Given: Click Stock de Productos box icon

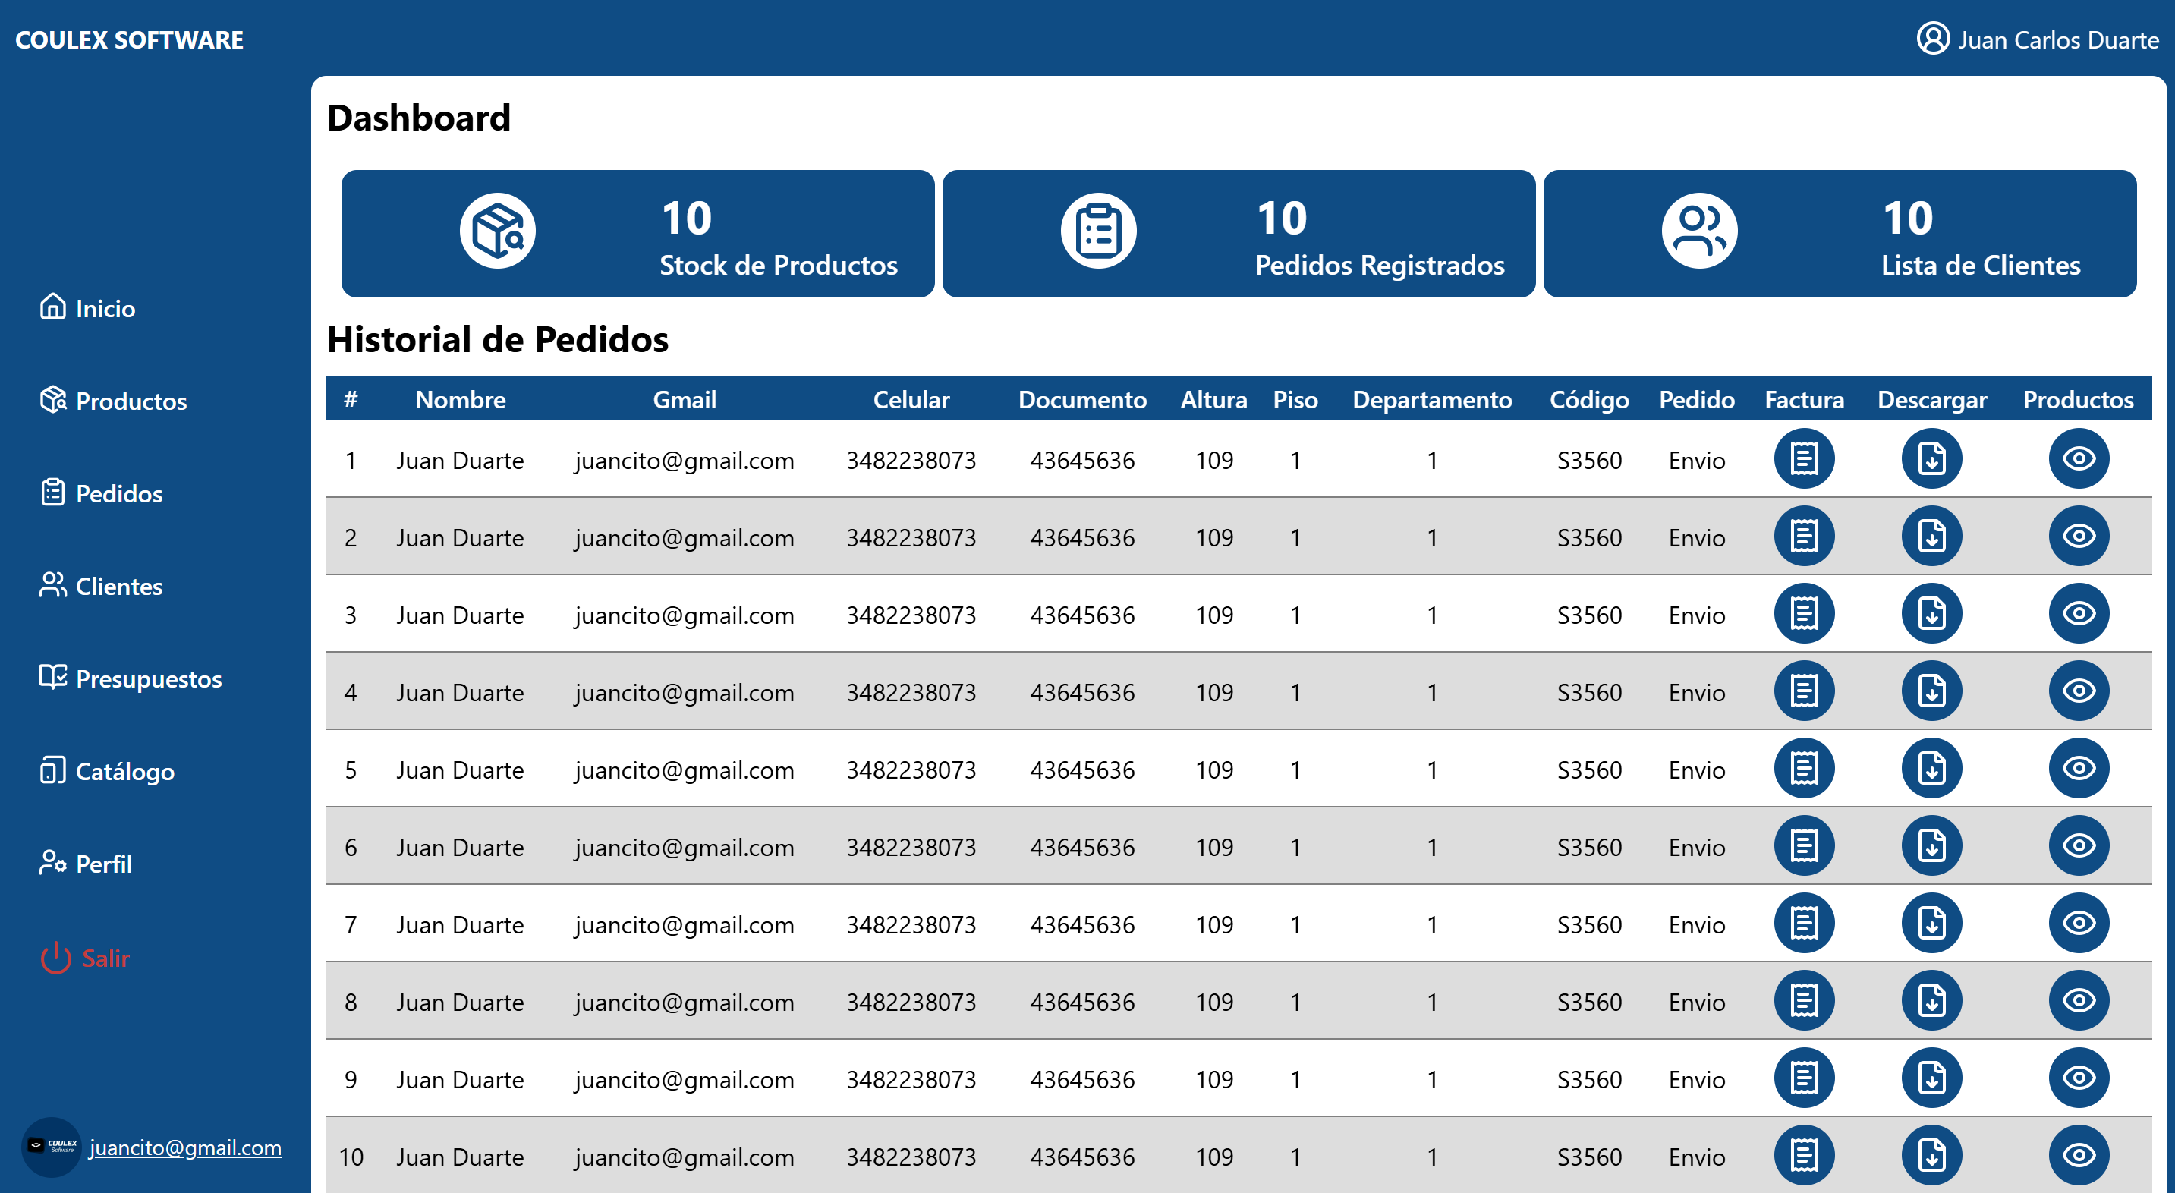Looking at the screenshot, I should point(497,231).
